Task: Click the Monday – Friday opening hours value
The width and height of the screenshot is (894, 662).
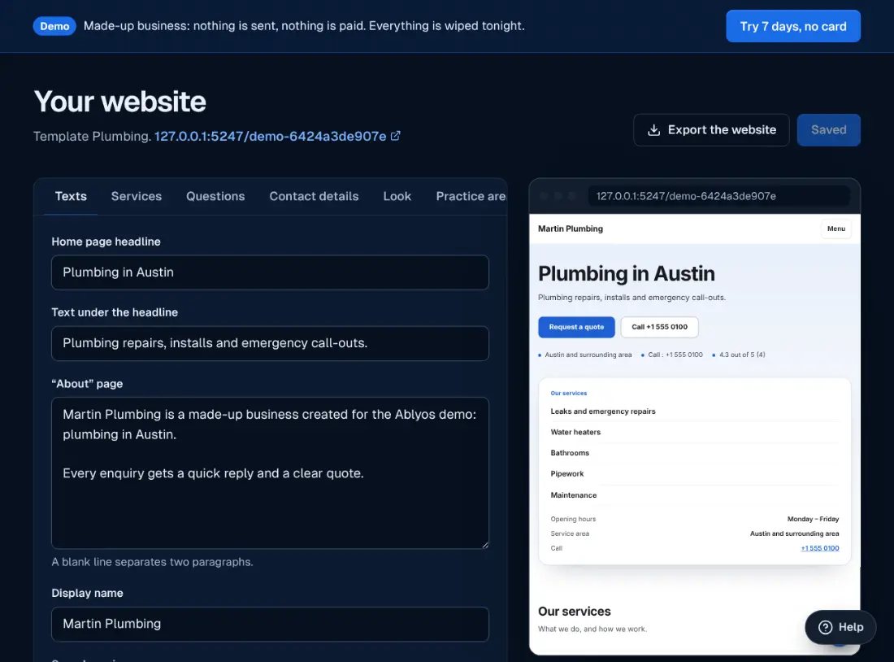Action: point(813,520)
